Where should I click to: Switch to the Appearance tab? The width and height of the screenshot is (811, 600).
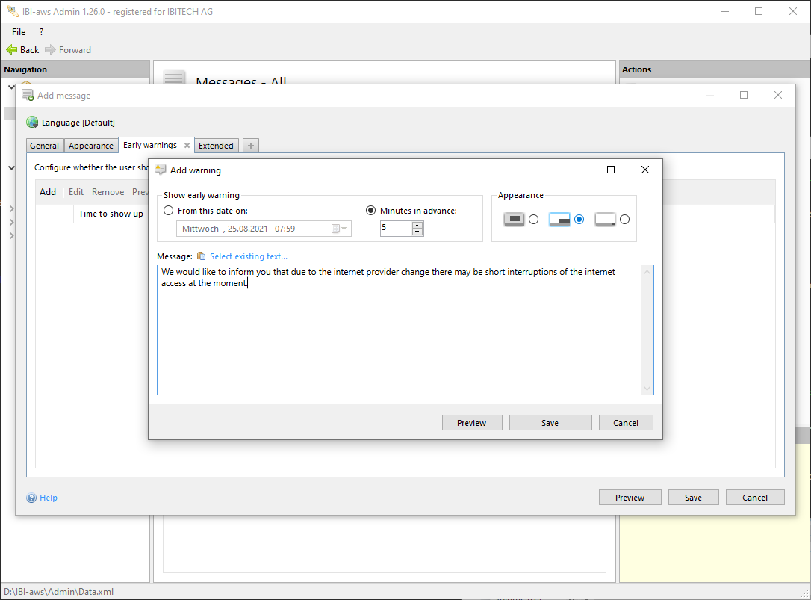tap(91, 146)
